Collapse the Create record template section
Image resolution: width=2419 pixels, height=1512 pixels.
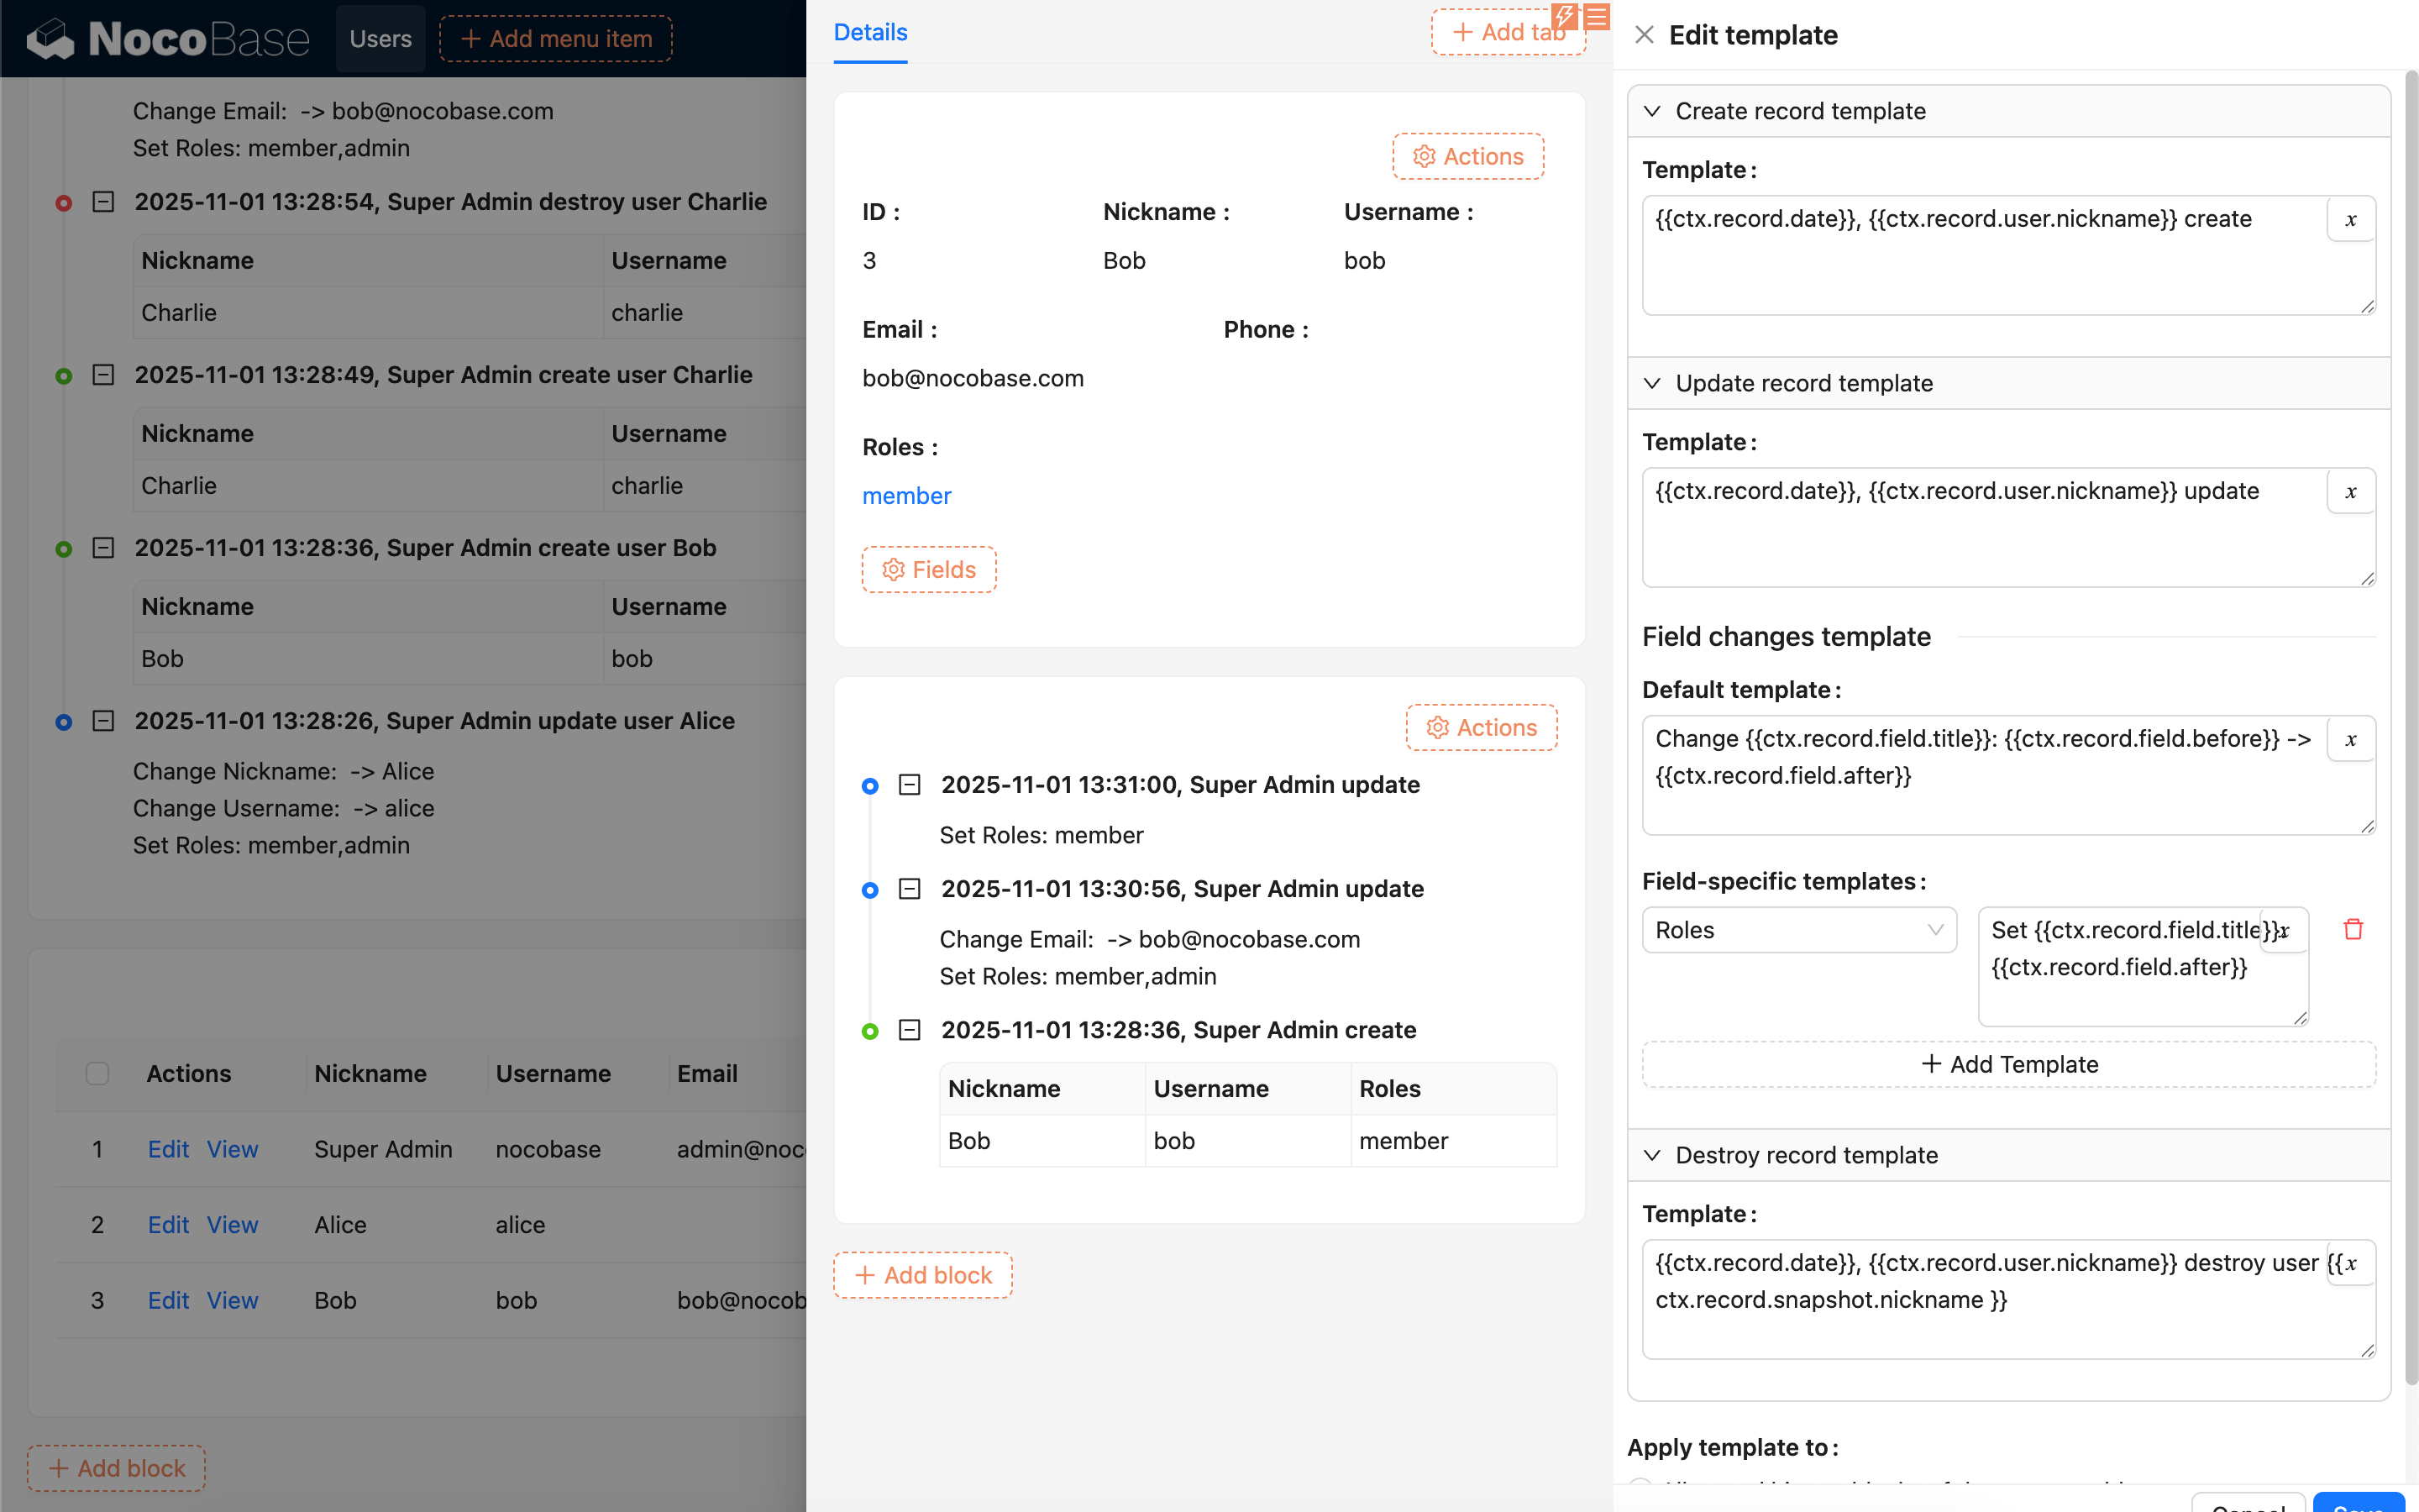(1652, 111)
